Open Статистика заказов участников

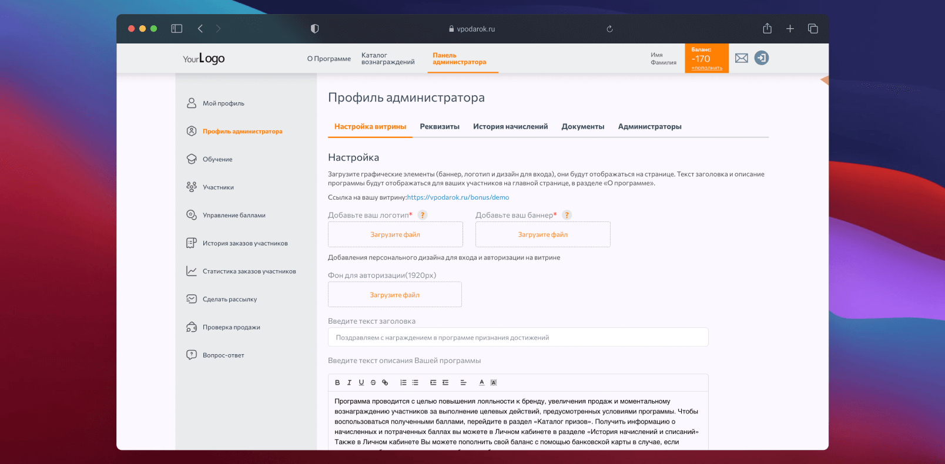click(249, 271)
